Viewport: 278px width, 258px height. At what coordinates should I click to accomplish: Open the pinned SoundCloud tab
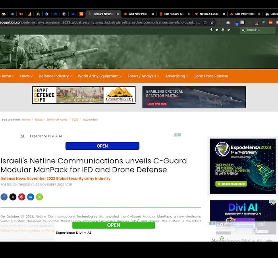(81, 14)
